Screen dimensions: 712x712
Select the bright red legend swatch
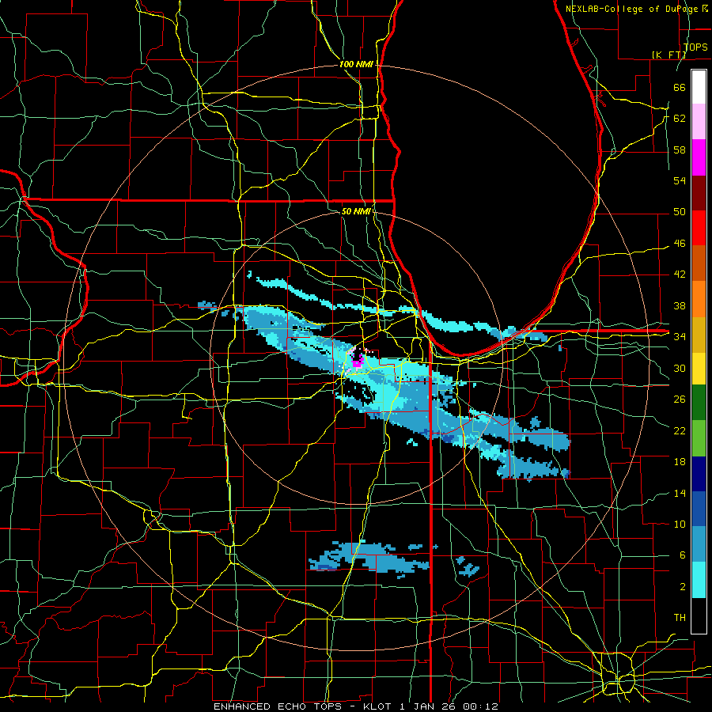pyautogui.click(x=699, y=228)
